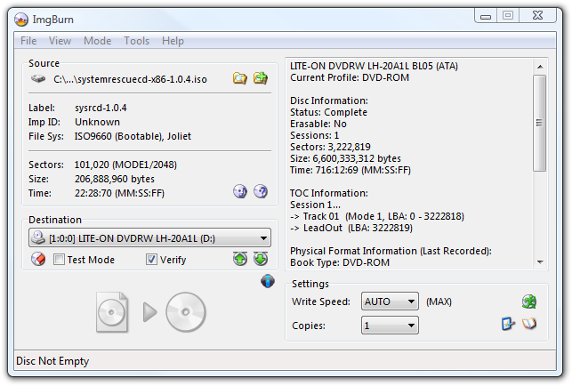Open the Write Speed AUTO dropdown
Viewport: 572px width, 386px height.
[x=390, y=302]
